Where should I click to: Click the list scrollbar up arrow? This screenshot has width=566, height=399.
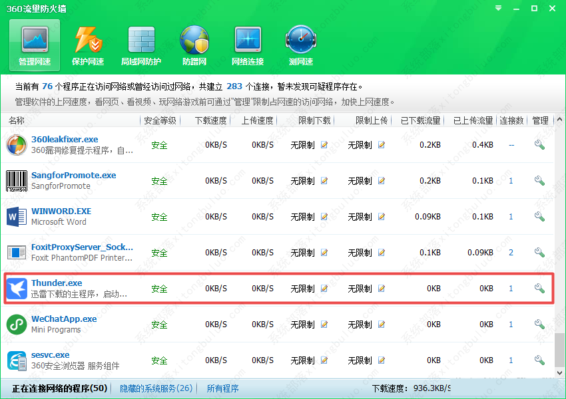point(559,119)
